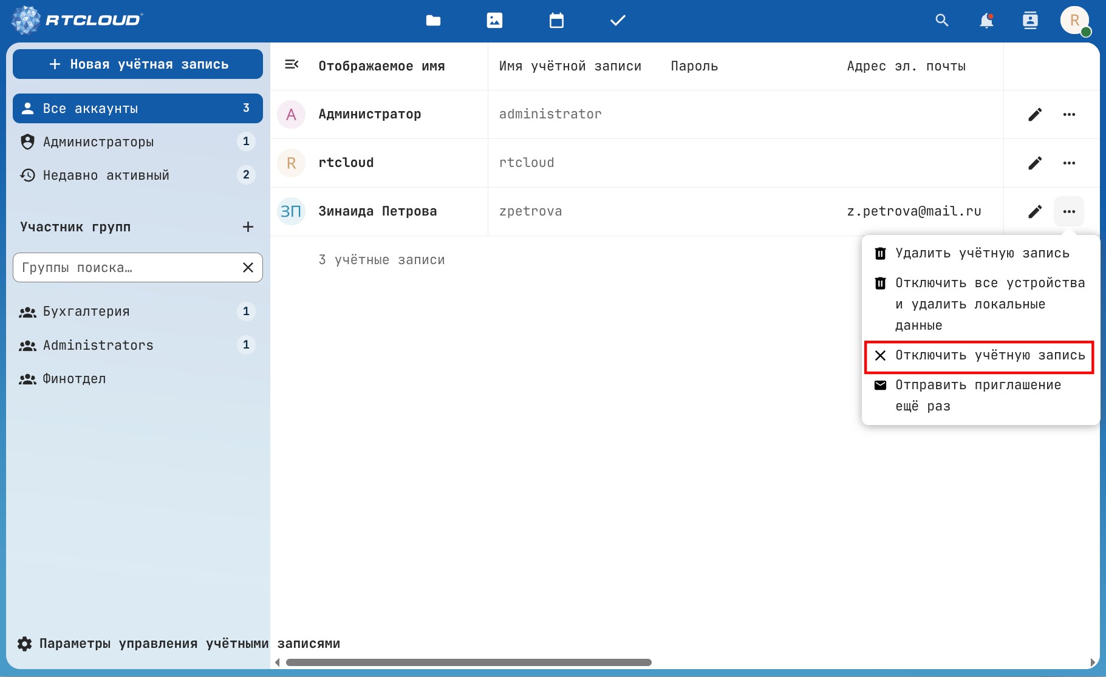Open the Tasks checkmark icon
The image size is (1106, 677).
tap(618, 21)
